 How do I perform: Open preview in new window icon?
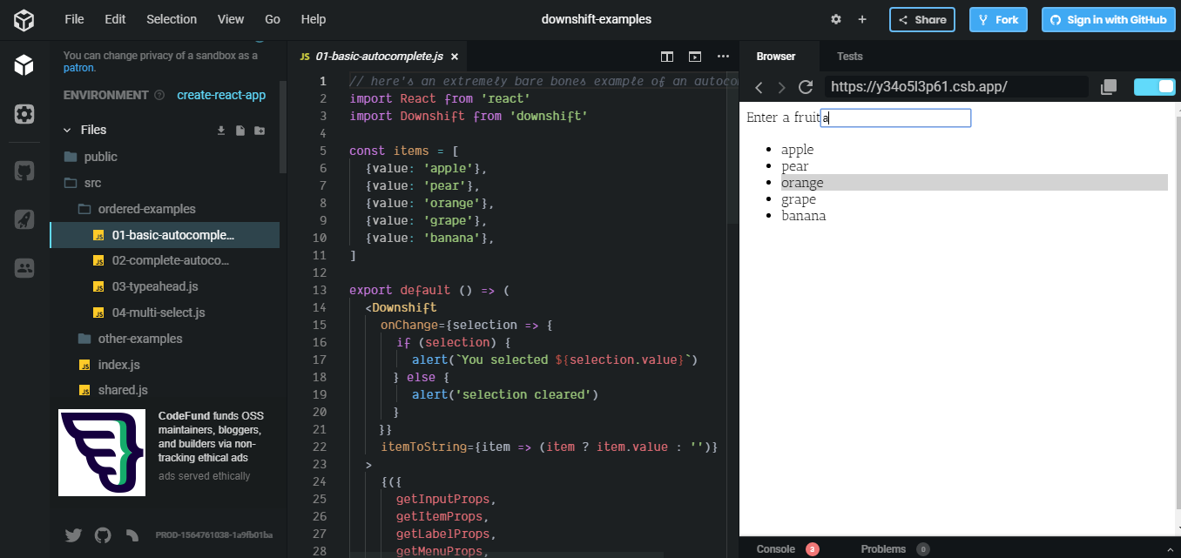(x=1109, y=87)
